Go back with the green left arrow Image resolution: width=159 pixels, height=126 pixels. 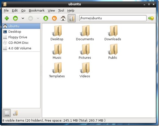[x=15, y=18]
